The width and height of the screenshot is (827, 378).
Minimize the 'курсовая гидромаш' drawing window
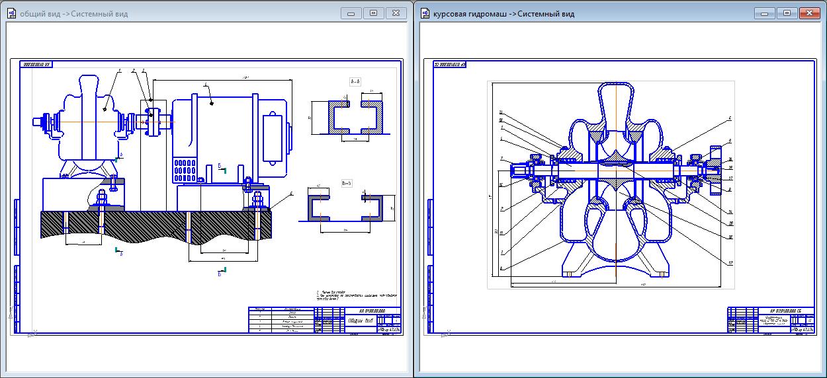click(765, 13)
